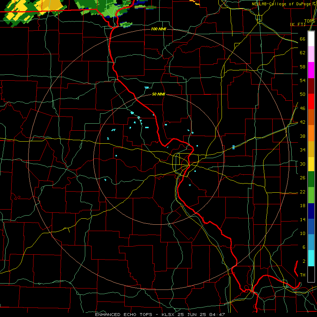Click the 'KLSX' station identifier
Screen dimensions: 317x317
[x=169, y=315]
